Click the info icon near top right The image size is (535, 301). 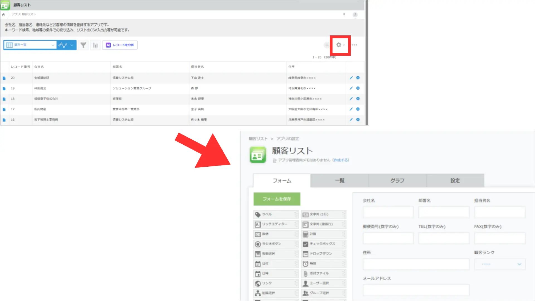point(355,14)
